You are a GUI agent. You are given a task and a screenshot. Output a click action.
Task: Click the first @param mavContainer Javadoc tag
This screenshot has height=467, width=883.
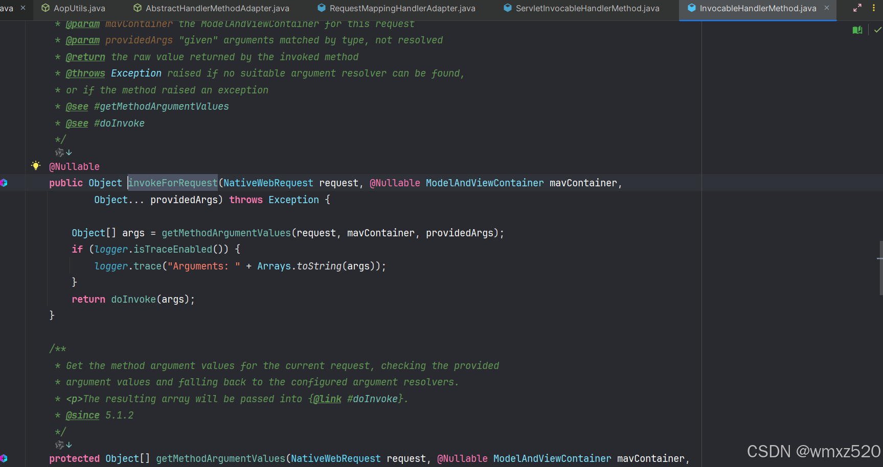coord(83,24)
